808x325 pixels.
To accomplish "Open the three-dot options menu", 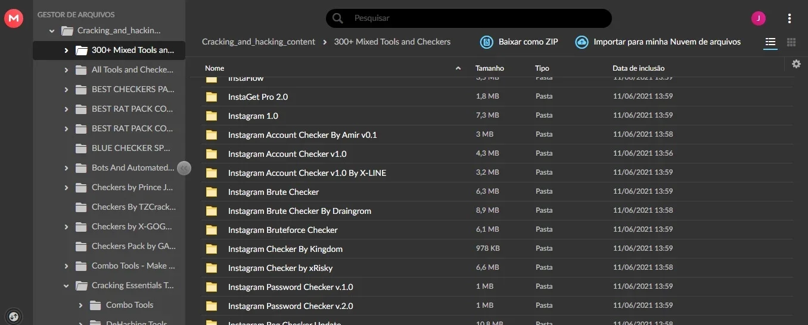I will point(790,18).
